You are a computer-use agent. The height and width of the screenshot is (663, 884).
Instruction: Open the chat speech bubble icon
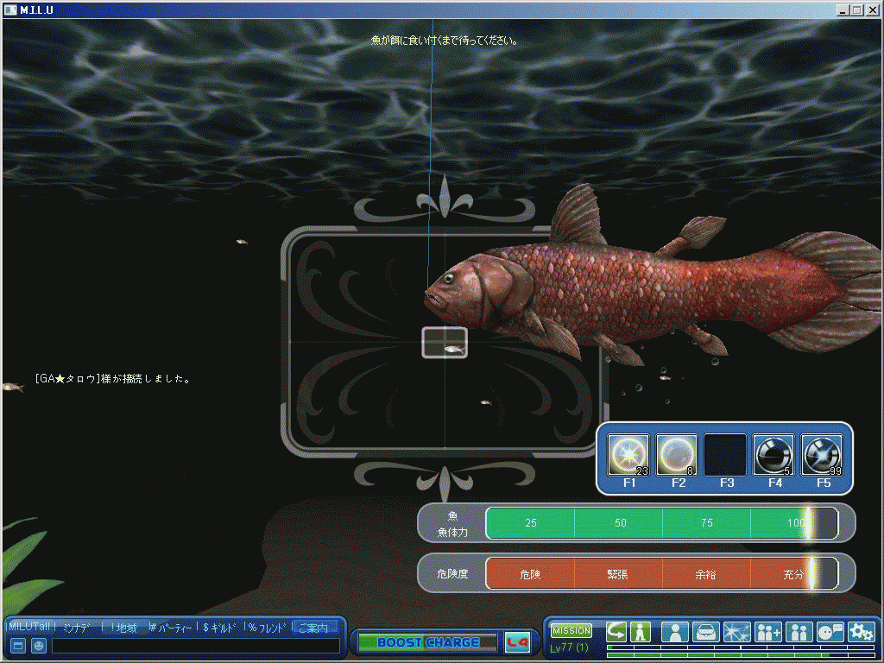click(x=830, y=632)
